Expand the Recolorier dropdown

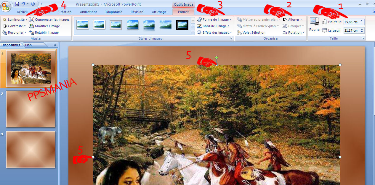(x=15, y=33)
